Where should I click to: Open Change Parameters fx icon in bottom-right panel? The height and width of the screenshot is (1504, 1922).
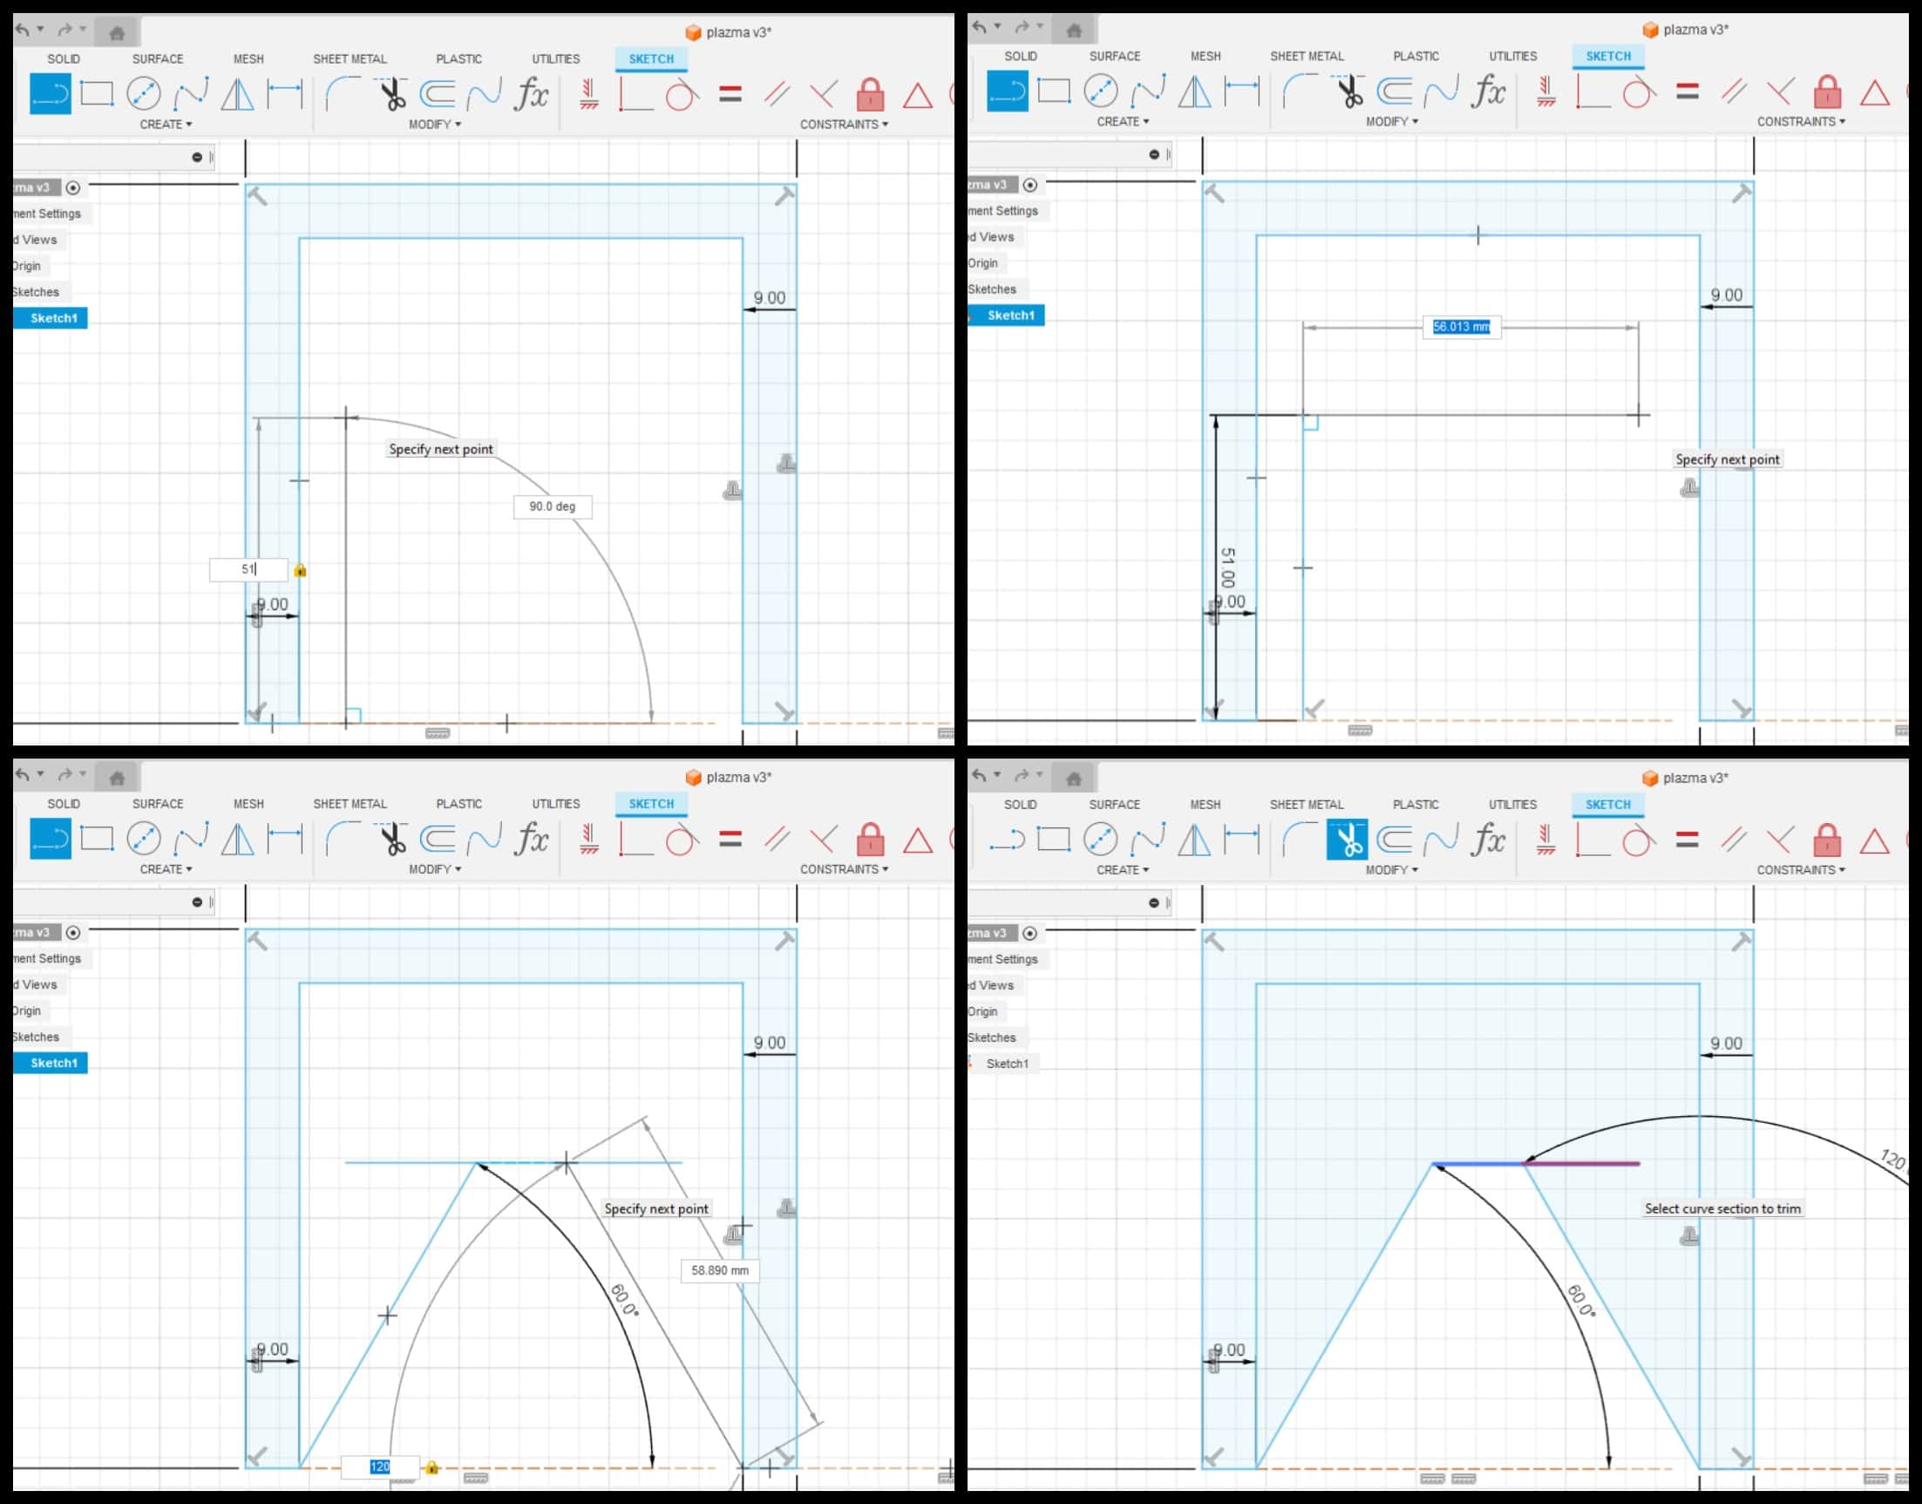coord(1487,839)
